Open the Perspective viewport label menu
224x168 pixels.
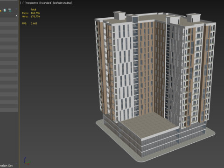[x=32, y=3]
